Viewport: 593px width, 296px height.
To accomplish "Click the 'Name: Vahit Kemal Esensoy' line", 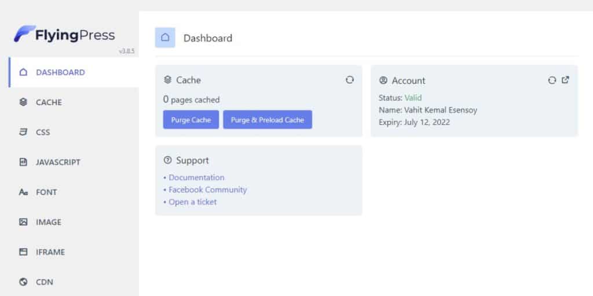I will 428,110.
